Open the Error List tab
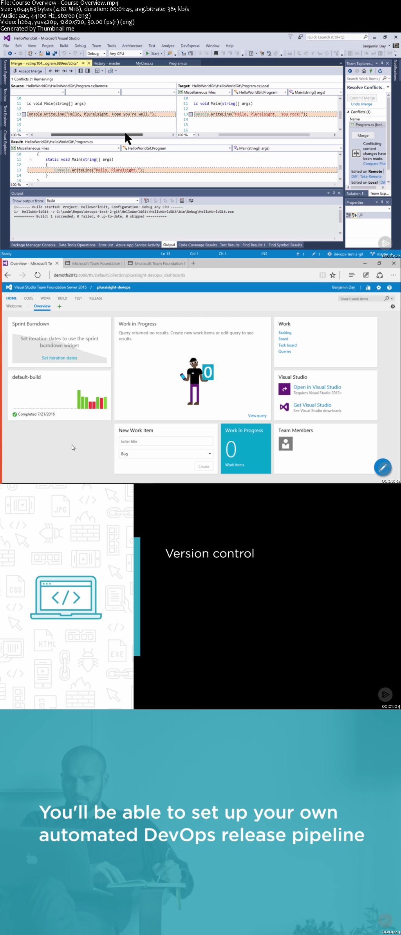401x935 pixels. click(x=106, y=245)
